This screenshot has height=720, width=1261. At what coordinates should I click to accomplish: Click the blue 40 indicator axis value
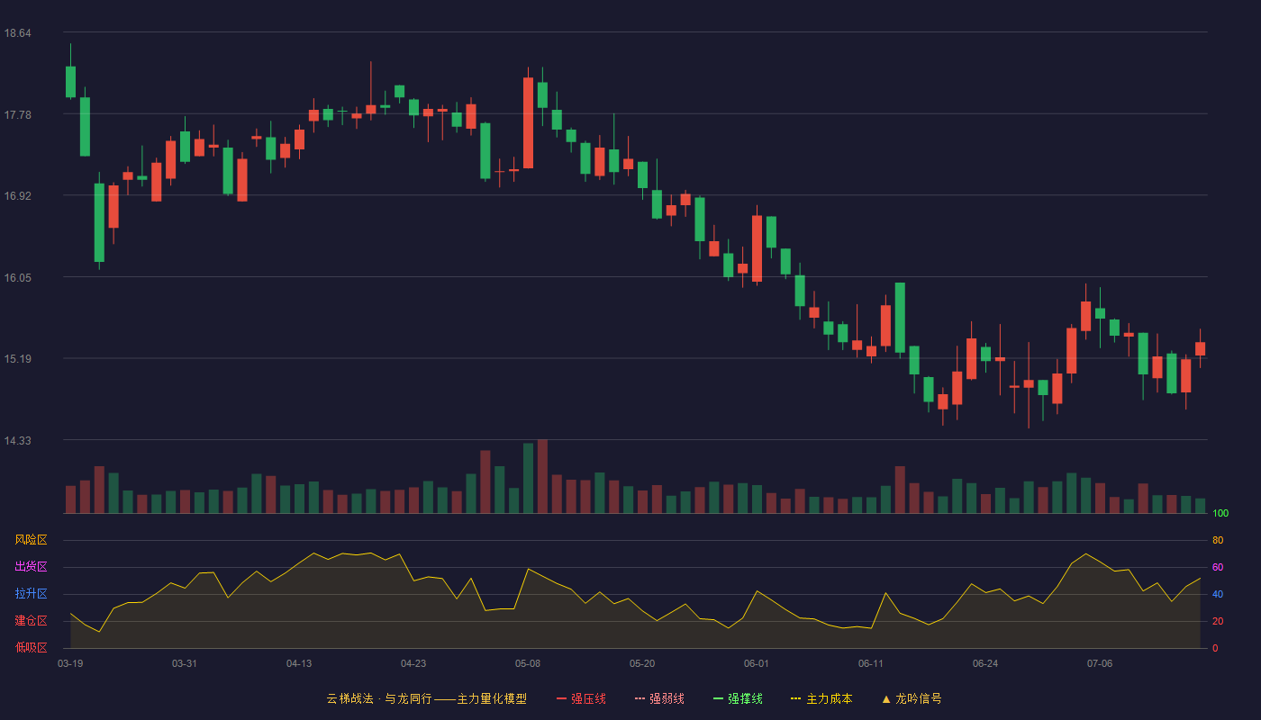1218,594
